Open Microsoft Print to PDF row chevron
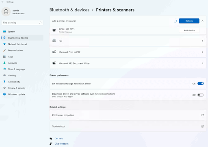The width and height of the screenshot is (208, 147). (202, 52)
